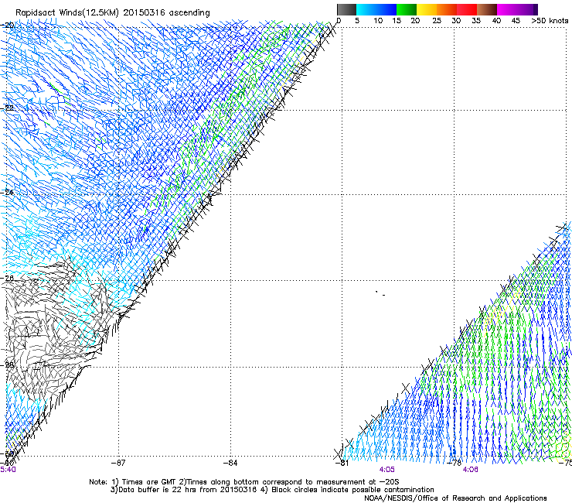Click the '5:40' swath time label
Screen dimensions: 572x503
coord(8,470)
